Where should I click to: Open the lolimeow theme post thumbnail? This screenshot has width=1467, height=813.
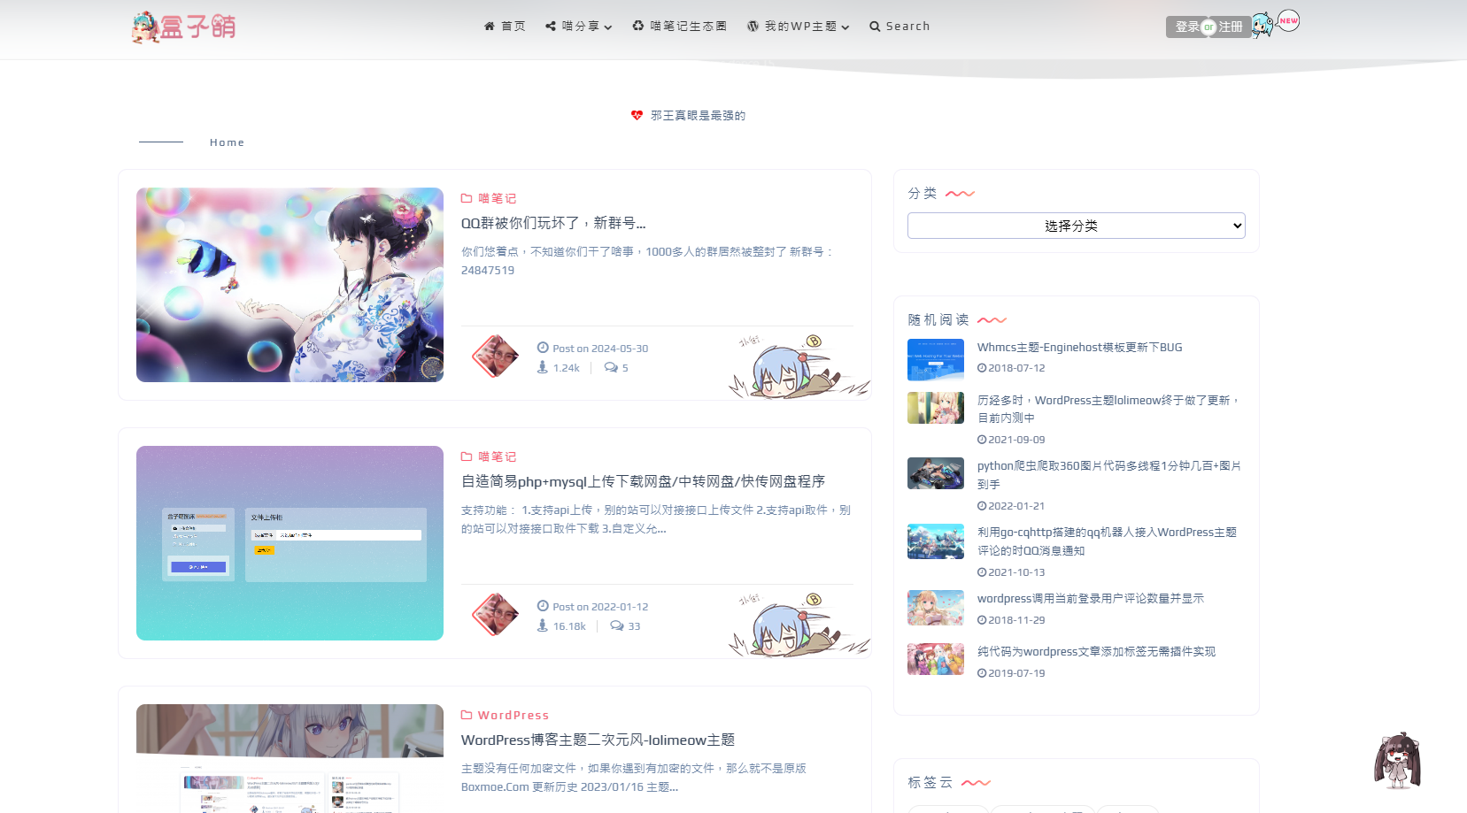pyautogui.click(x=290, y=758)
